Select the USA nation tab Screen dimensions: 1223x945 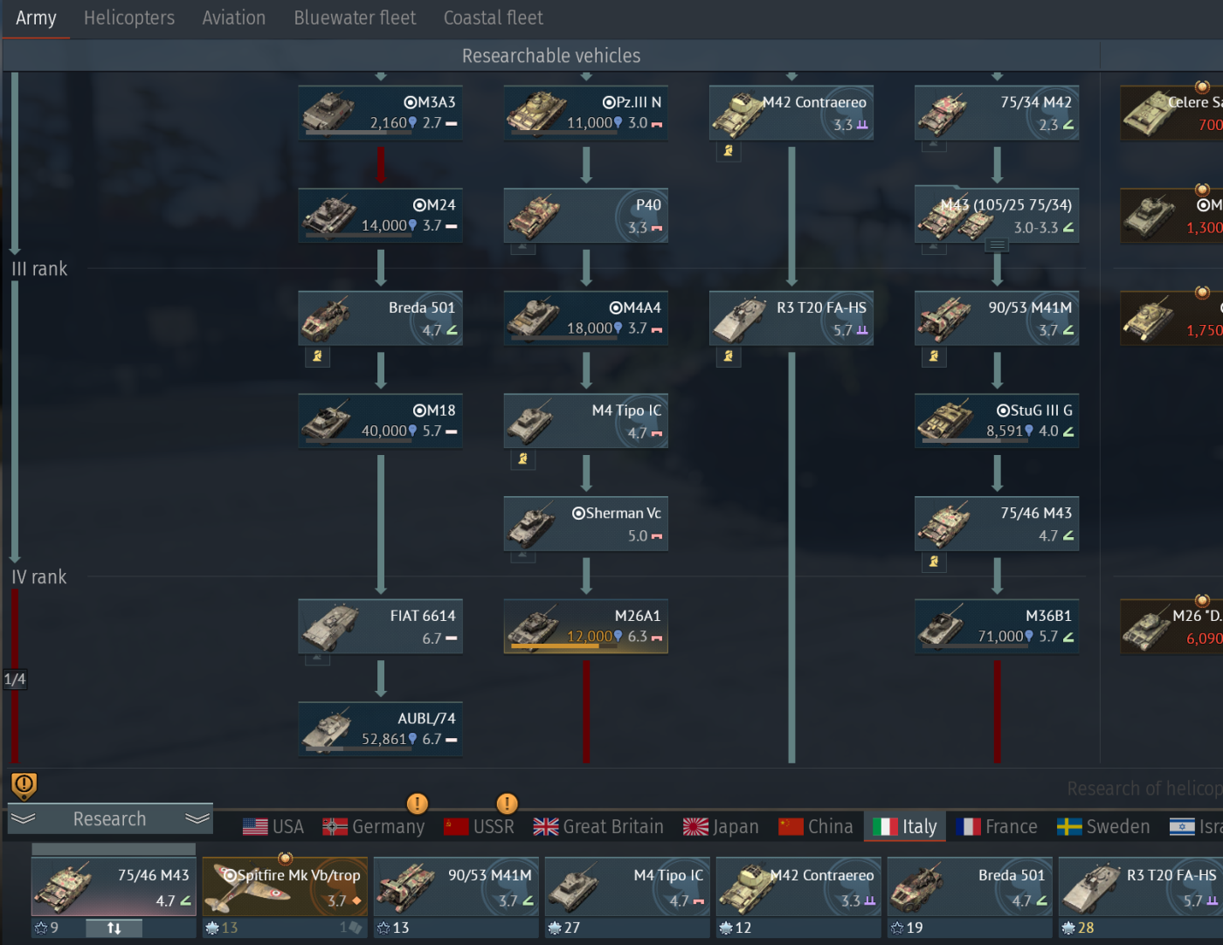[273, 826]
